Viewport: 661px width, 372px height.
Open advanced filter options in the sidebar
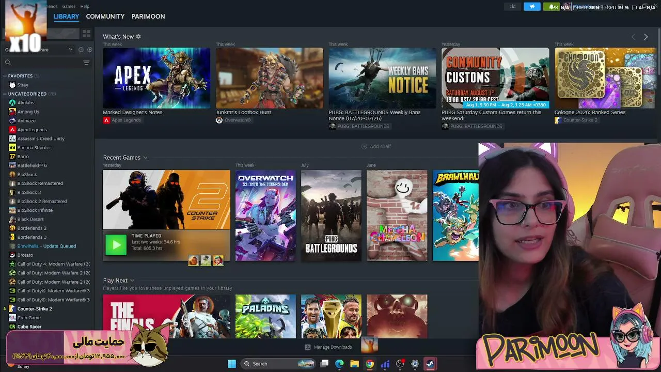coord(86,63)
